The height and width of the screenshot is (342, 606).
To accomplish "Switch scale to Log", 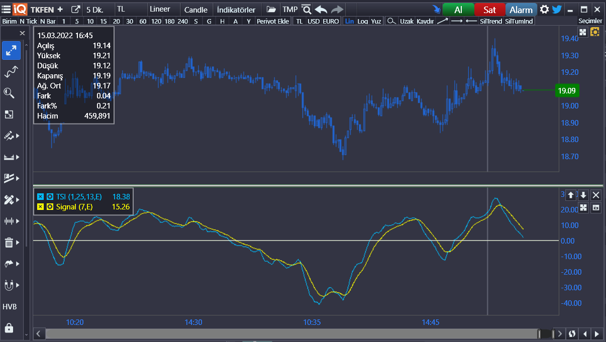I will 362,21.
